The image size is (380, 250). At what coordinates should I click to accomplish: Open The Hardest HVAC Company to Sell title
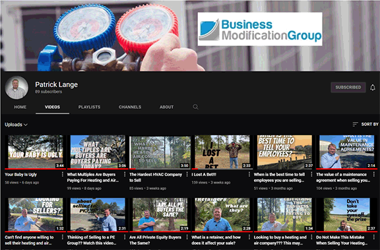[x=156, y=177]
